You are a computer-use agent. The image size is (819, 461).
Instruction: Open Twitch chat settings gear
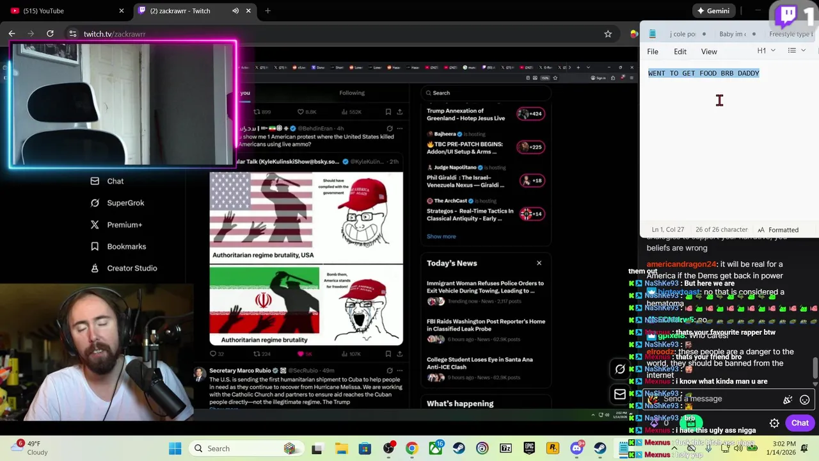pyautogui.click(x=774, y=423)
